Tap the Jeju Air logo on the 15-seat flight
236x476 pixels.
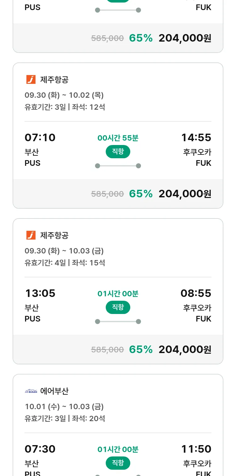click(31, 235)
